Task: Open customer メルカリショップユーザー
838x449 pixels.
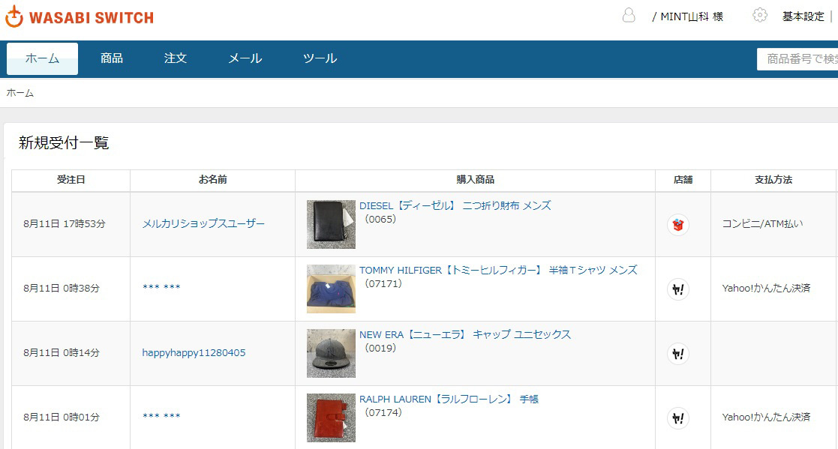Action: (x=203, y=223)
